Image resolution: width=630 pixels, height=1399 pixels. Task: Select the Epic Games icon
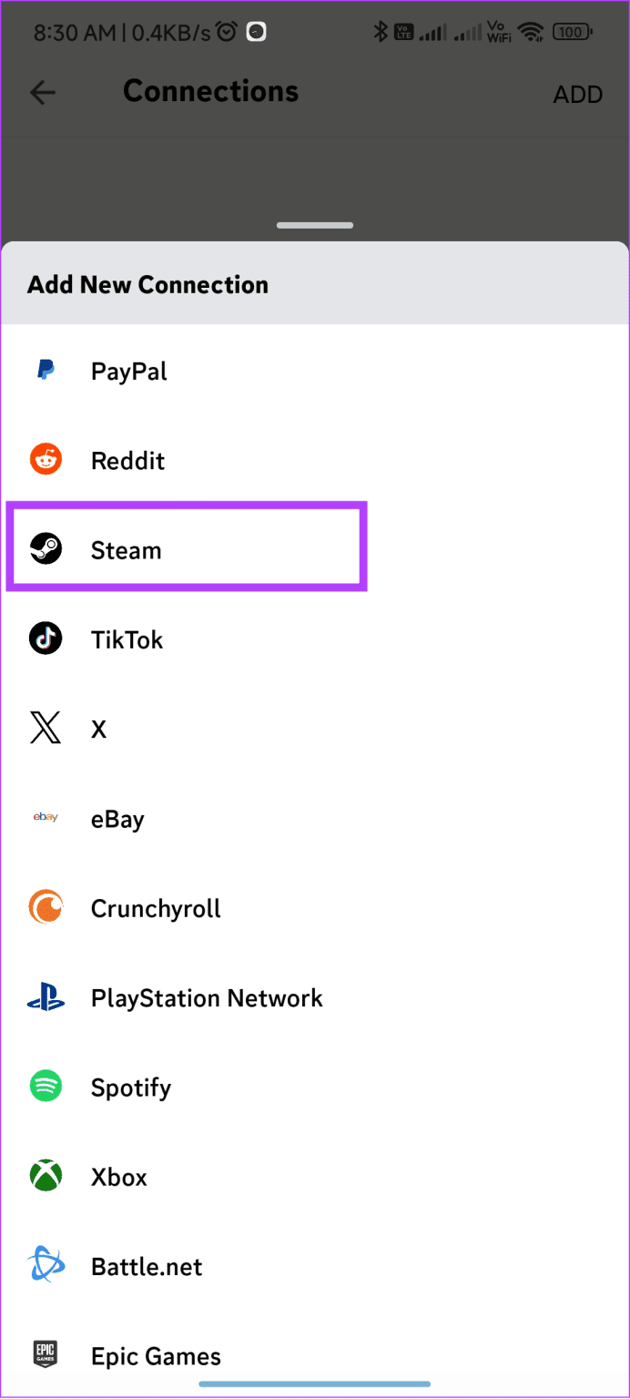(46, 1354)
